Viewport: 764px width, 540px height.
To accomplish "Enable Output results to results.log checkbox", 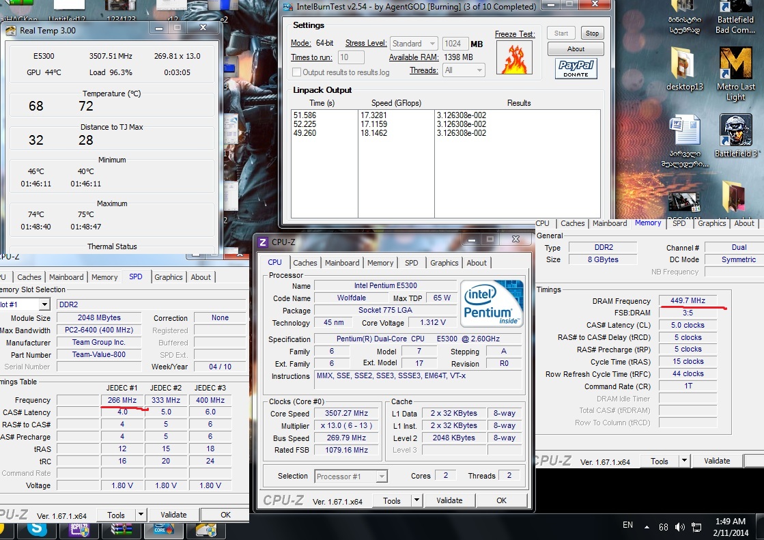I will (297, 72).
